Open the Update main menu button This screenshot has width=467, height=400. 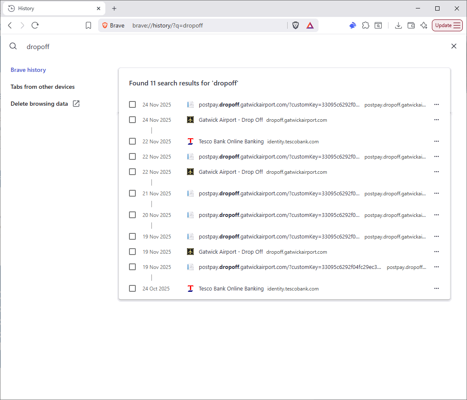coord(447,25)
